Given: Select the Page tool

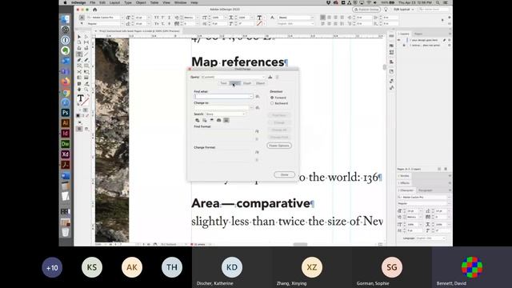Looking at the screenshot, I should click(x=79, y=42).
